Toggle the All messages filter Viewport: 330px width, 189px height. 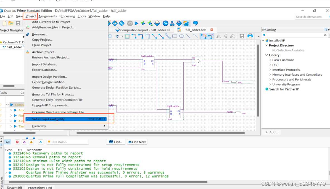(x=8, y=142)
